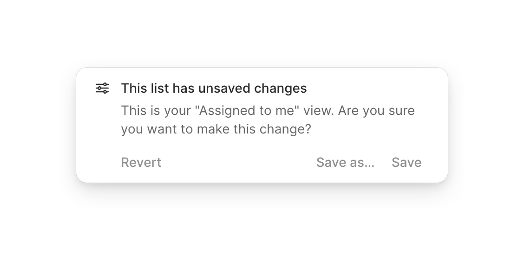Click the filter sliders icon
Viewport: 524px width, 267px height.
[x=102, y=88]
